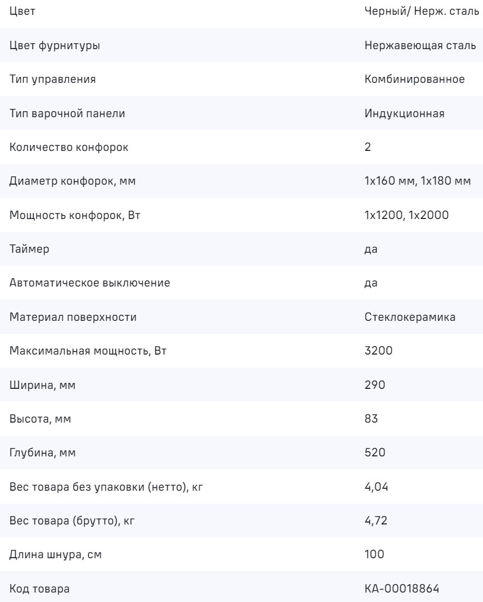Click the depth value 520

(375, 453)
